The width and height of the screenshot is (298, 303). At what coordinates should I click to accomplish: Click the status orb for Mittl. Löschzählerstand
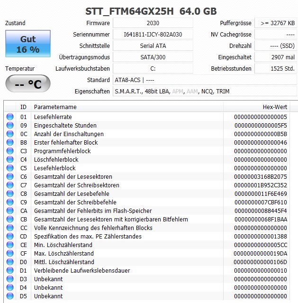click(x=10, y=262)
